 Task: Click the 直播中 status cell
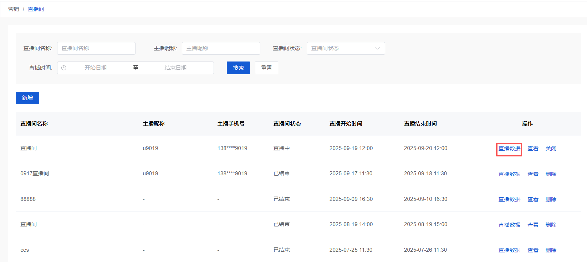point(282,148)
